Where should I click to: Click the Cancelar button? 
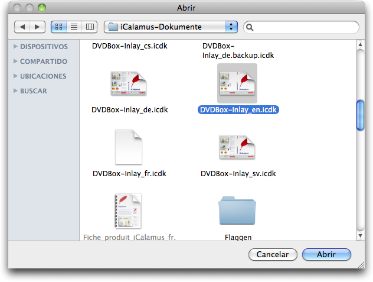[x=273, y=254]
